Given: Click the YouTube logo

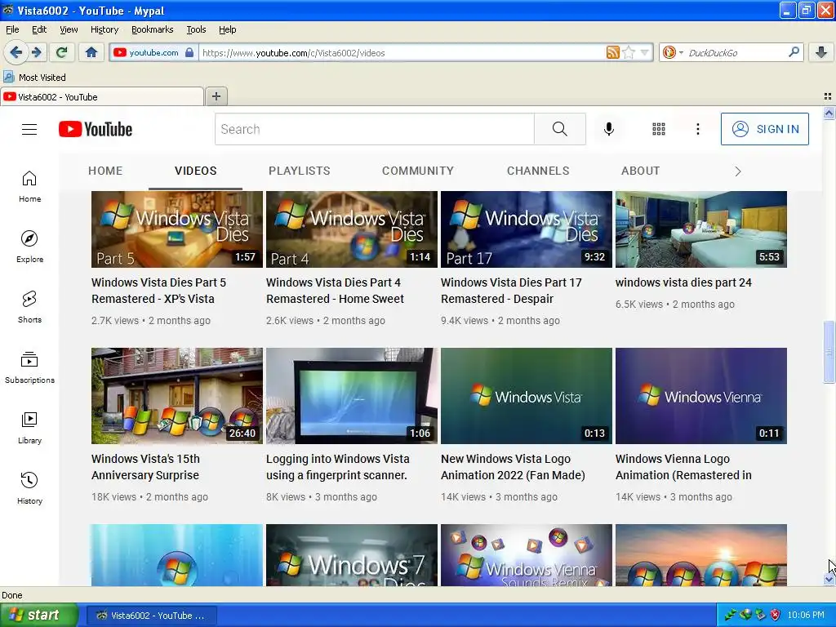Looking at the screenshot, I should point(96,130).
